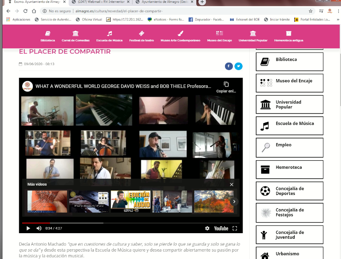Viewport: 341px width, 259px height.
Task: Share article via Twitter icon
Action: pyautogui.click(x=238, y=66)
